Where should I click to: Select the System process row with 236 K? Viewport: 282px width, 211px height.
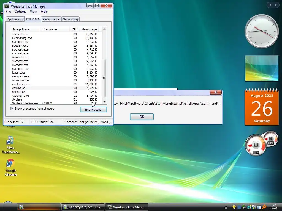click(x=56, y=99)
